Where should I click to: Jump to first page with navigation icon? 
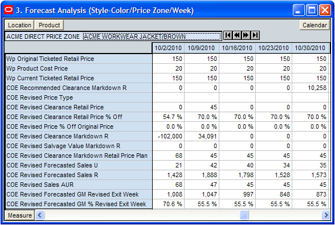tap(228, 35)
